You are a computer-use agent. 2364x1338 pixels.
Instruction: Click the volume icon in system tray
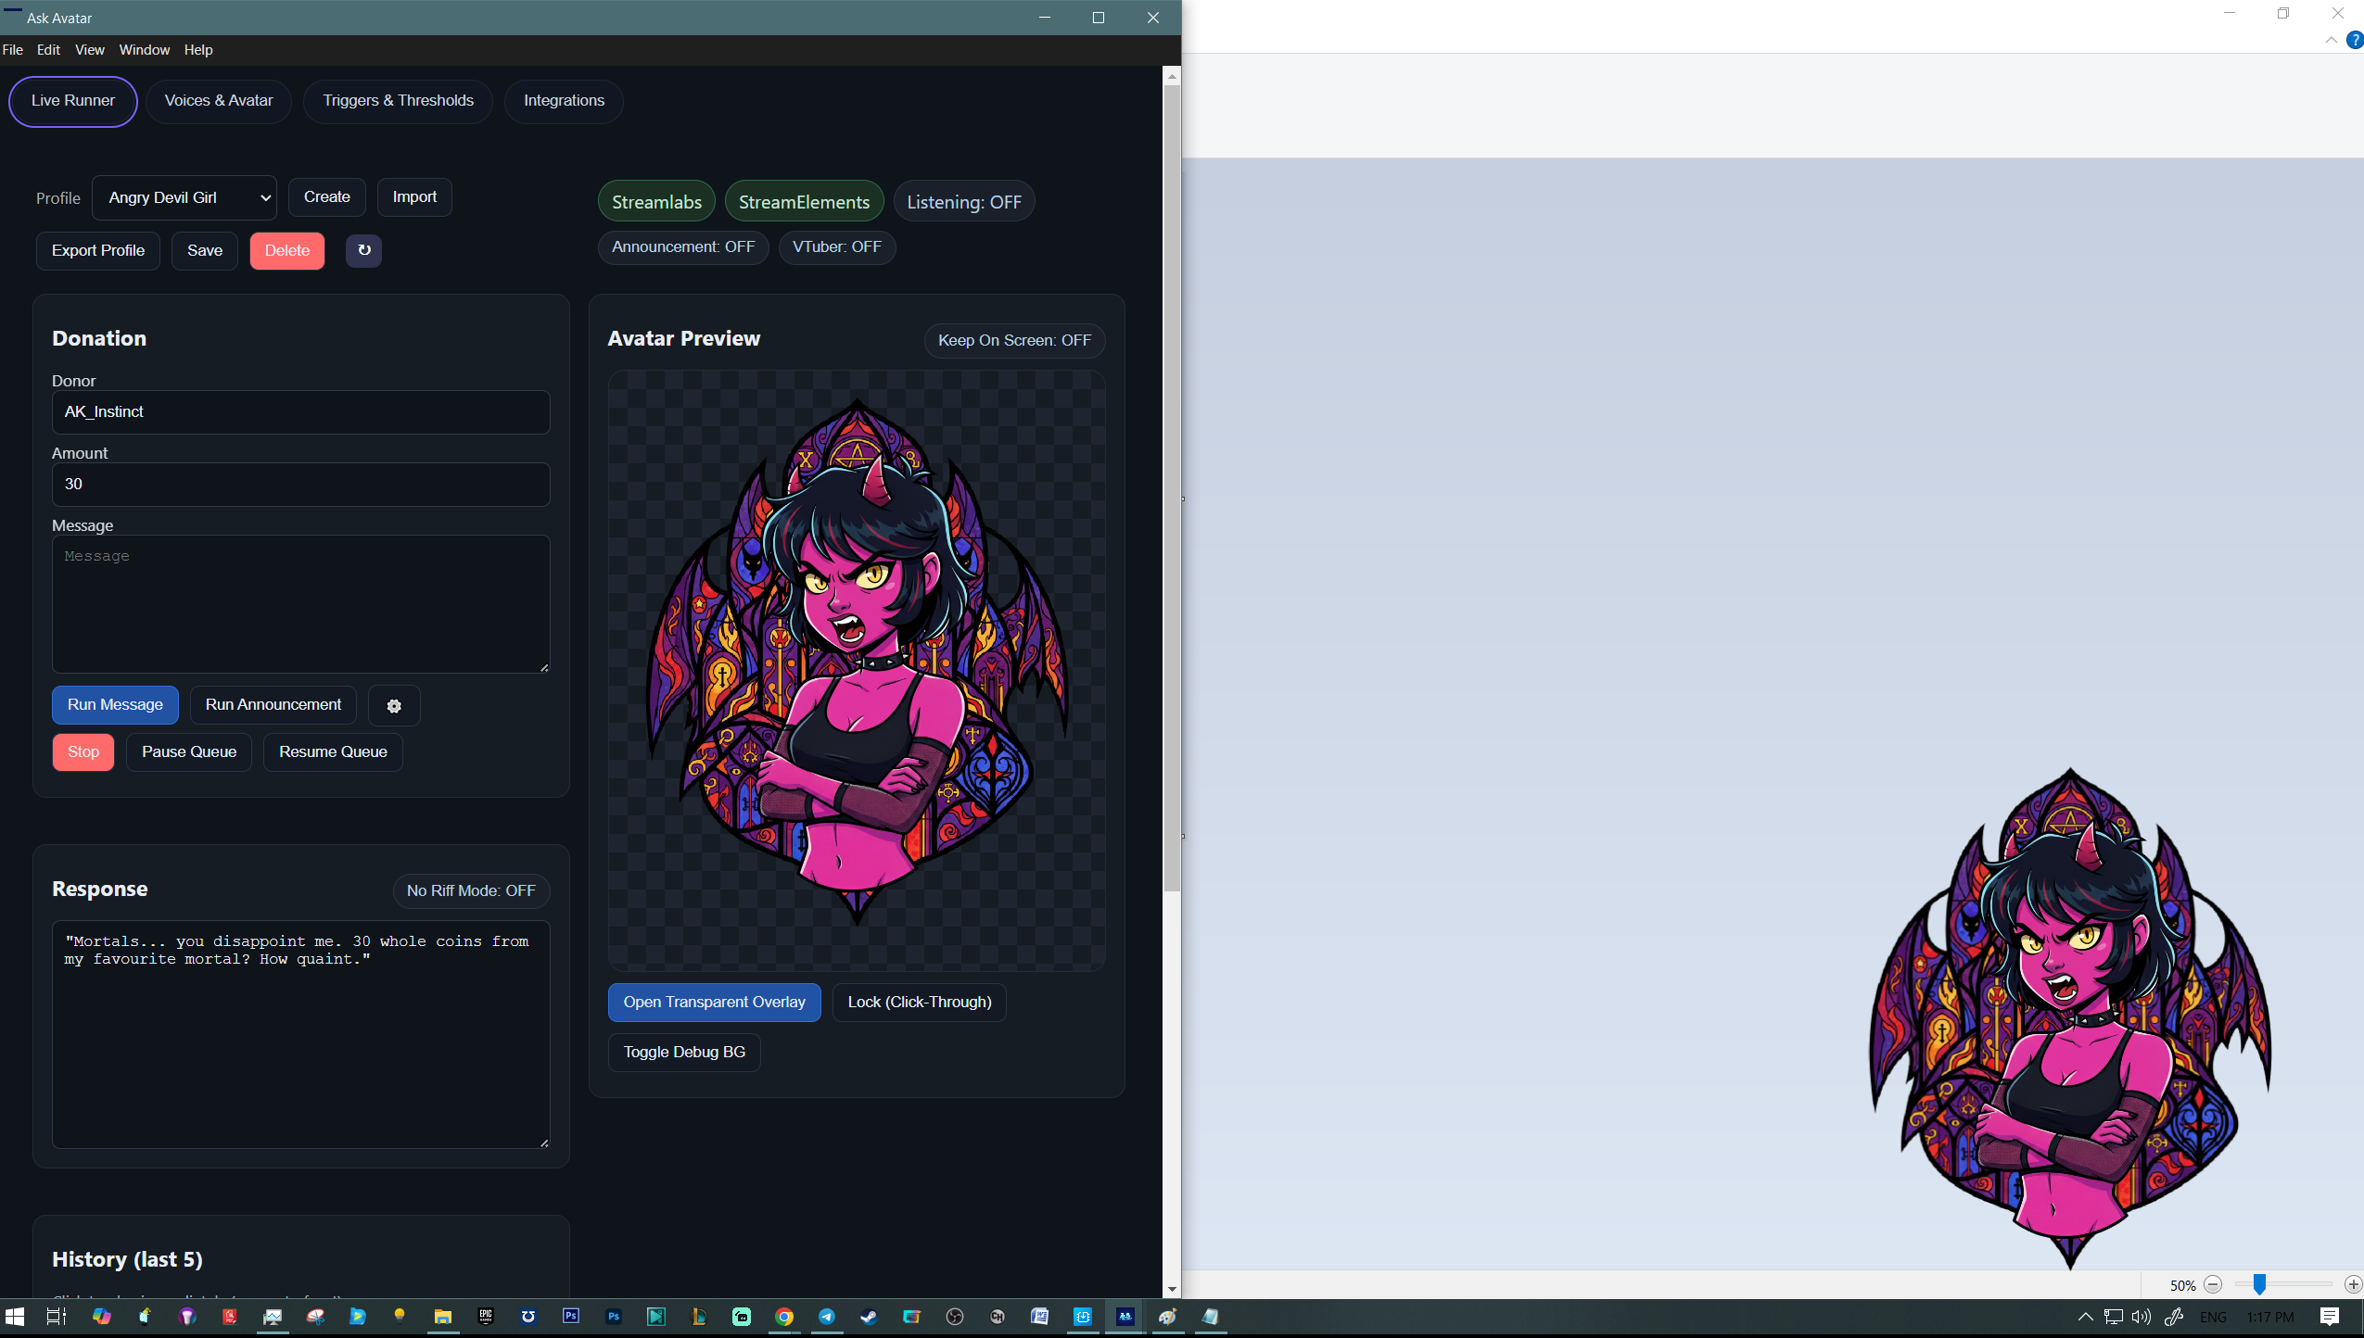[2141, 1317]
